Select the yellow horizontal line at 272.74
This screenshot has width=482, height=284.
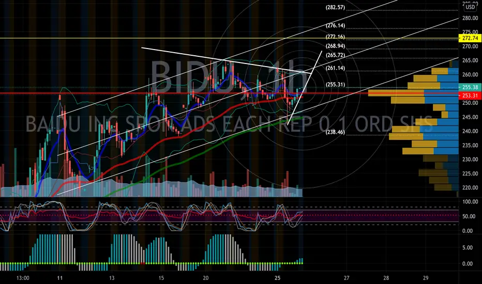pos(229,38)
